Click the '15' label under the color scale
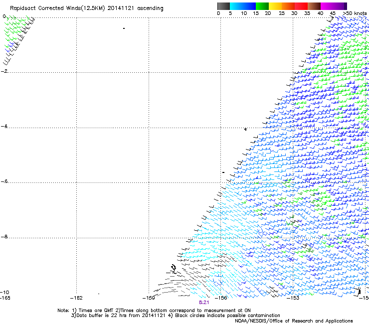Image resolution: width=369 pixels, height=324 pixels. (x=256, y=13)
